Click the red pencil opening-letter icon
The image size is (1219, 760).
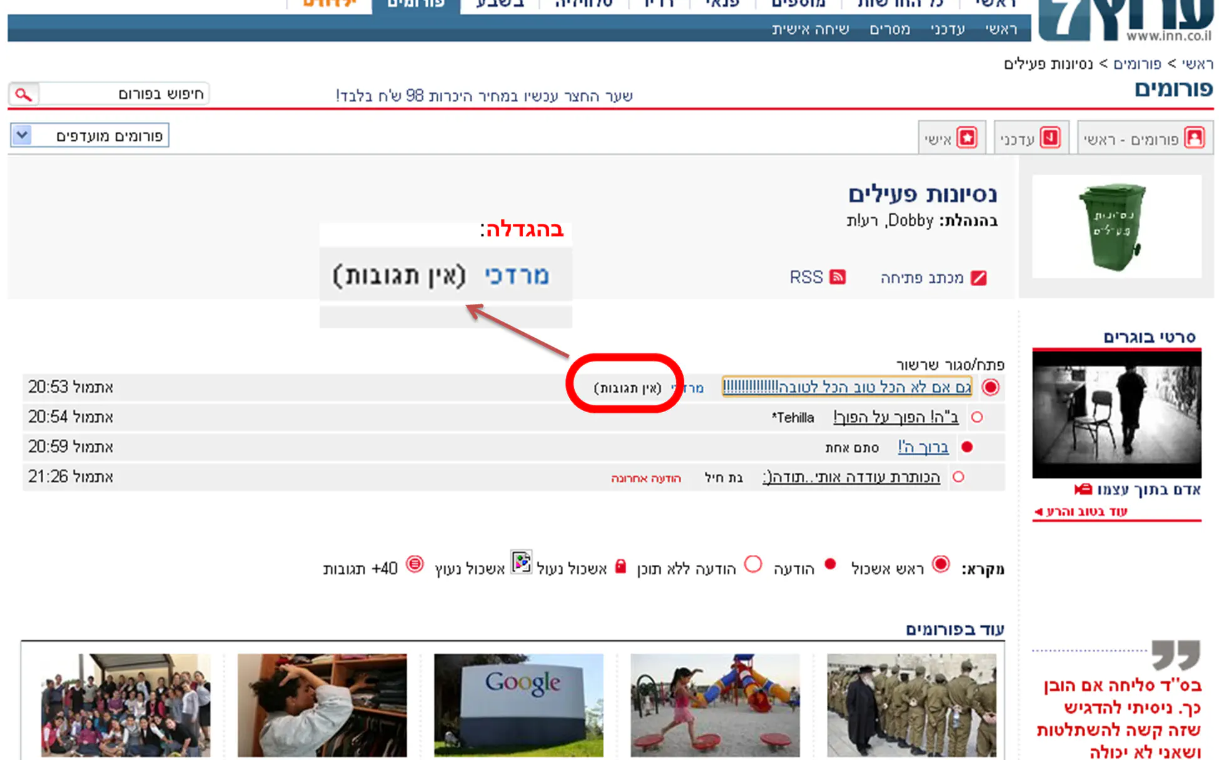point(978,278)
